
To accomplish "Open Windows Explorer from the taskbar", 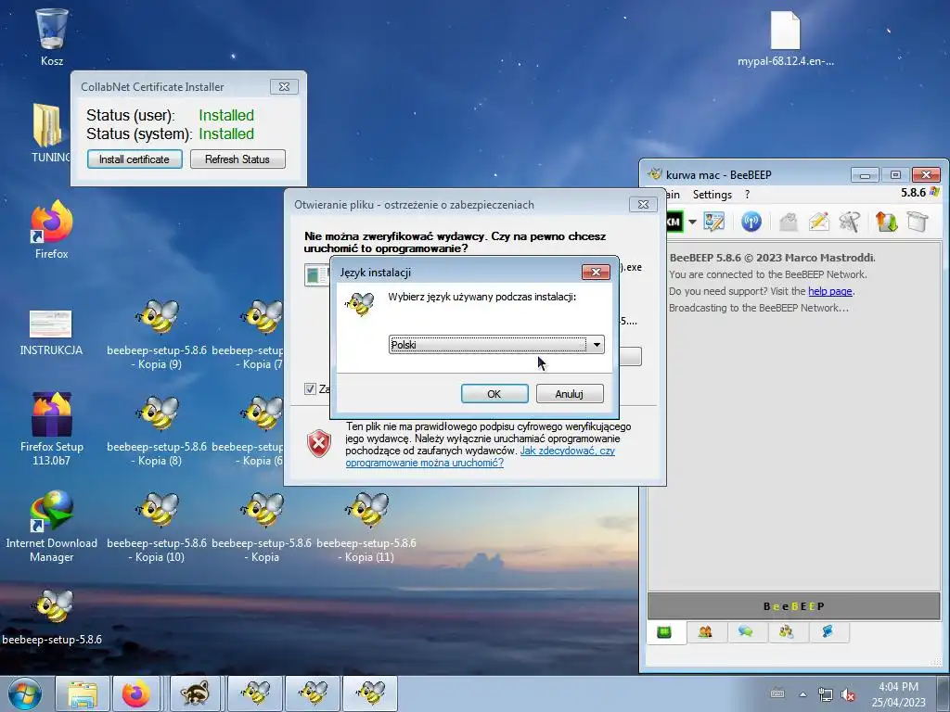I will point(83,693).
